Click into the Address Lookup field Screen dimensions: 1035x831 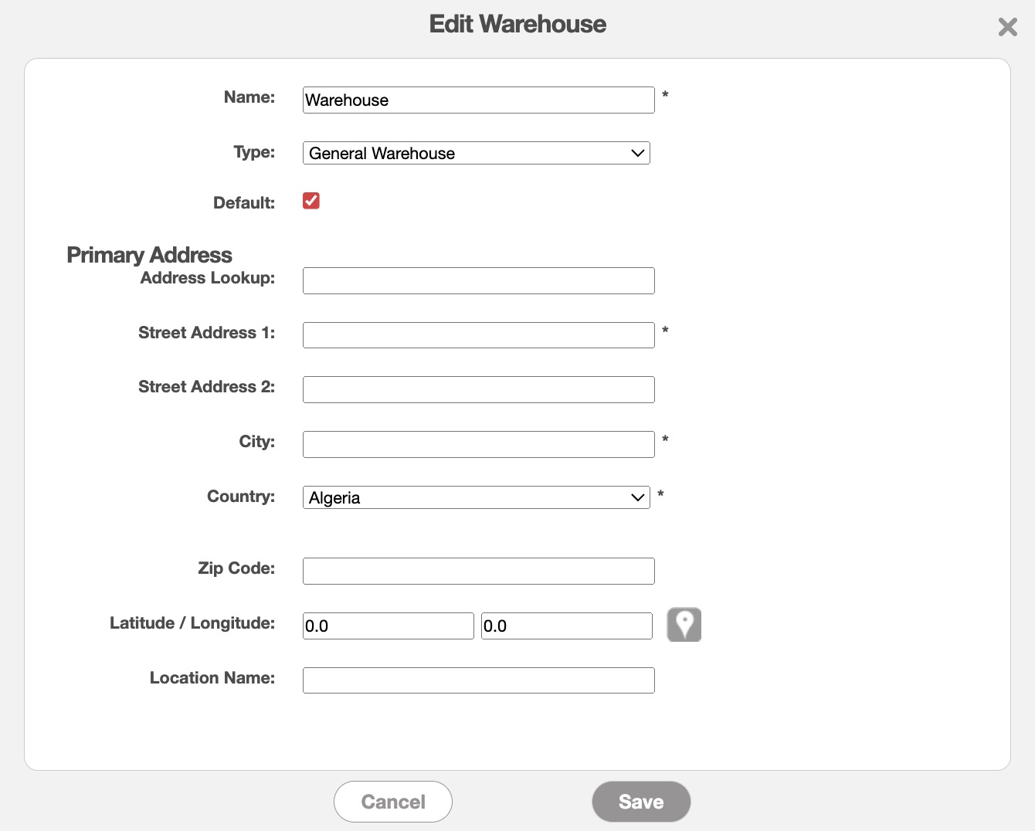pyautogui.click(x=478, y=281)
